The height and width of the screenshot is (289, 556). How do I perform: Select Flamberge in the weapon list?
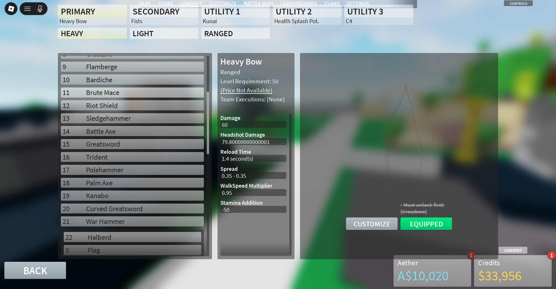pos(132,67)
